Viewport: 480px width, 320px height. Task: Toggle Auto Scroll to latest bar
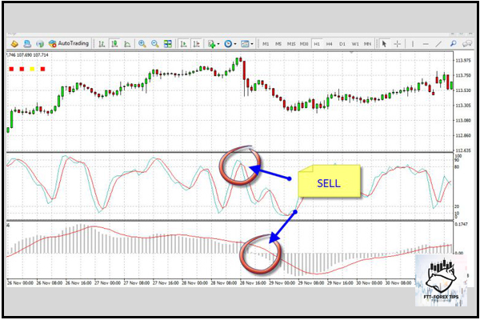(x=184, y=44)
